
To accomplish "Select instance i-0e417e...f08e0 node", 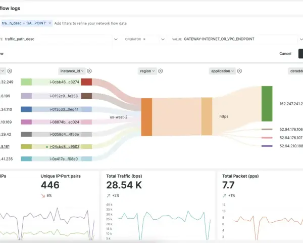I will pyautogui.click(x=64, y=159).
